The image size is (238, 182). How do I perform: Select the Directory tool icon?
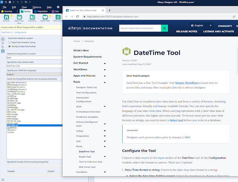click(32, 17)
